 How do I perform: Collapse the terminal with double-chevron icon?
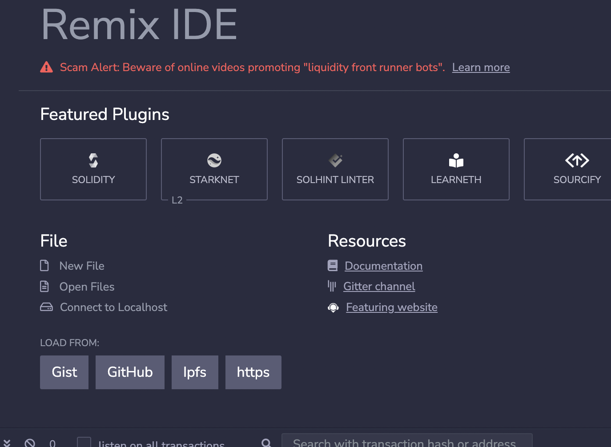pos(7,443)
